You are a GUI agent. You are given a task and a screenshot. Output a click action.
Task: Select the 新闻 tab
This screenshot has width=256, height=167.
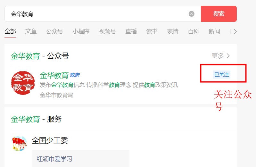pyautogui.click(x=214, y=31)
